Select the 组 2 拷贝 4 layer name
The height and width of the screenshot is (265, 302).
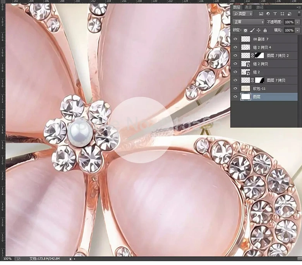(262, 48)
